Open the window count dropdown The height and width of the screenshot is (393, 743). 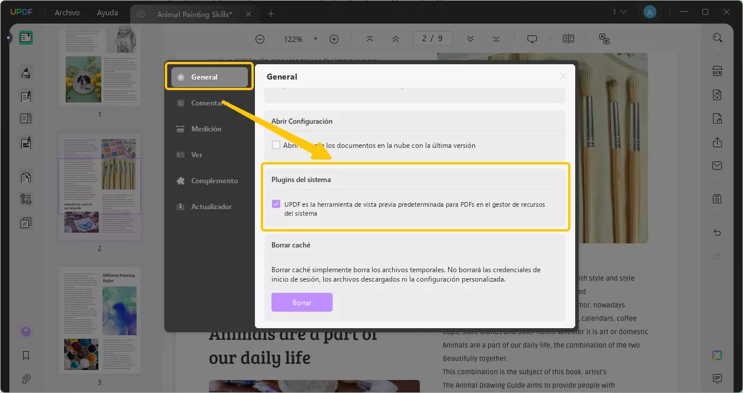tap(619, 12)
